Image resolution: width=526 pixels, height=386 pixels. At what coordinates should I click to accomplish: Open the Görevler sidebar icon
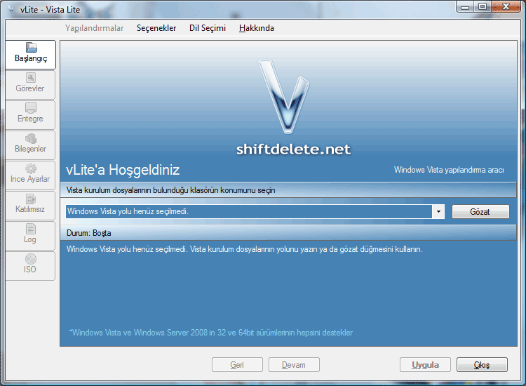(x=30, y=78)
